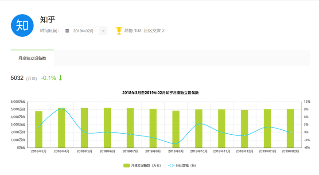Click the 0万台 y-axis label

(x=21, y=148)
